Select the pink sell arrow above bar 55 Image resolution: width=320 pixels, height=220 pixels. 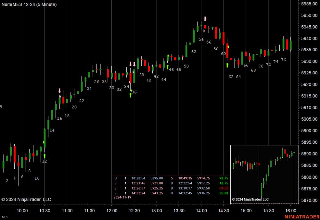[205, 19]
